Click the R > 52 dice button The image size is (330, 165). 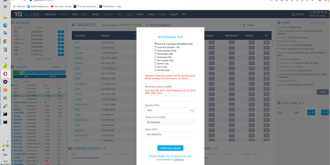point(325,112)
